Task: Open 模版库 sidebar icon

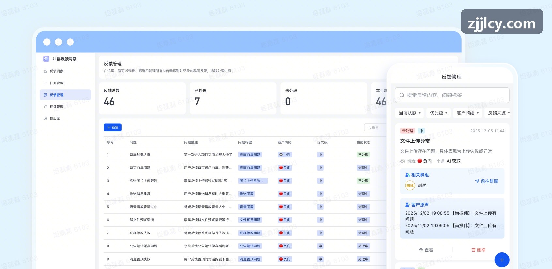Action: [45, 119]
